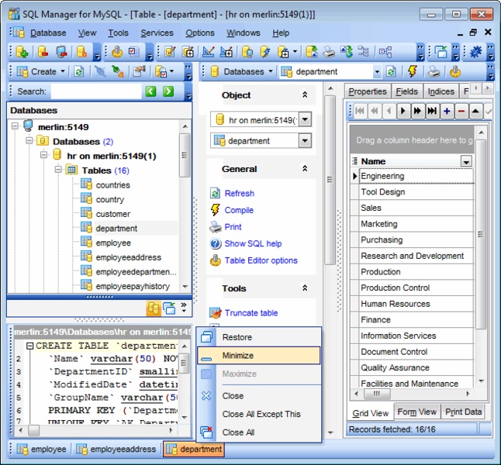Click the green next search result arrow
The image size is (501, 465).
point(168,91)
